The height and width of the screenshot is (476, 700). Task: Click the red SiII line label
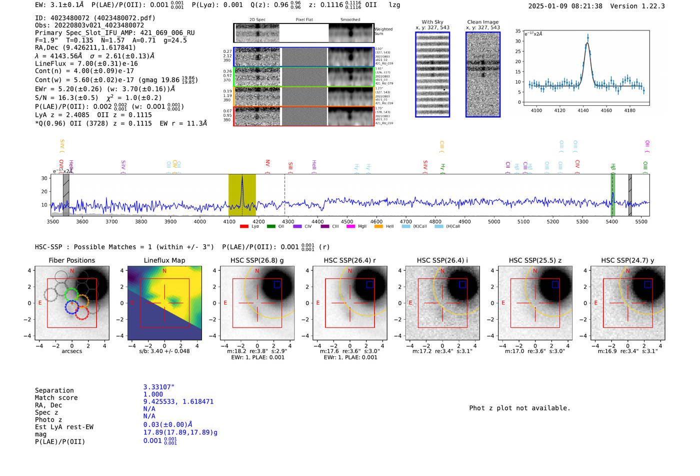[x=290, y=167]
